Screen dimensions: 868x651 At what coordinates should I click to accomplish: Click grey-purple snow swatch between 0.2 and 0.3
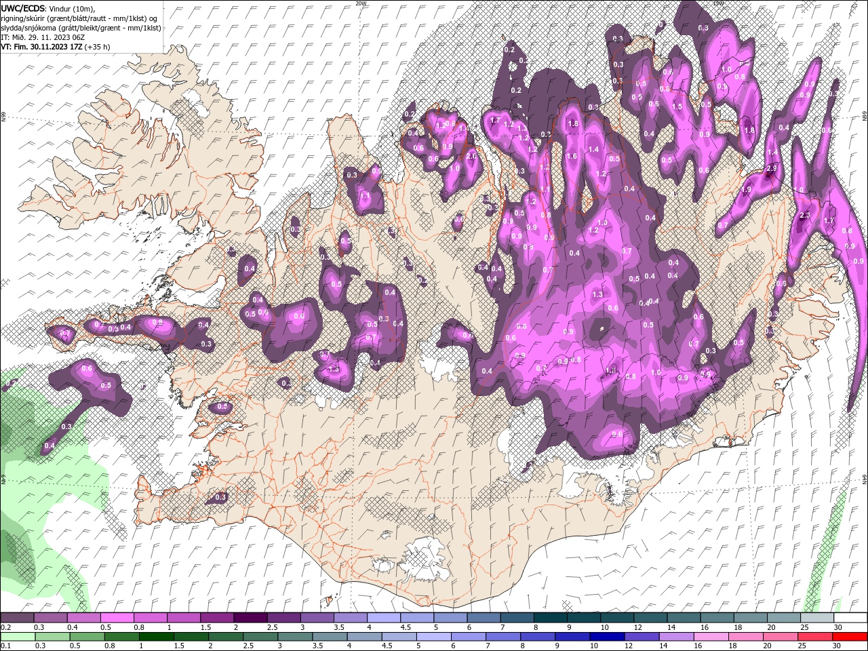[17, 618]
